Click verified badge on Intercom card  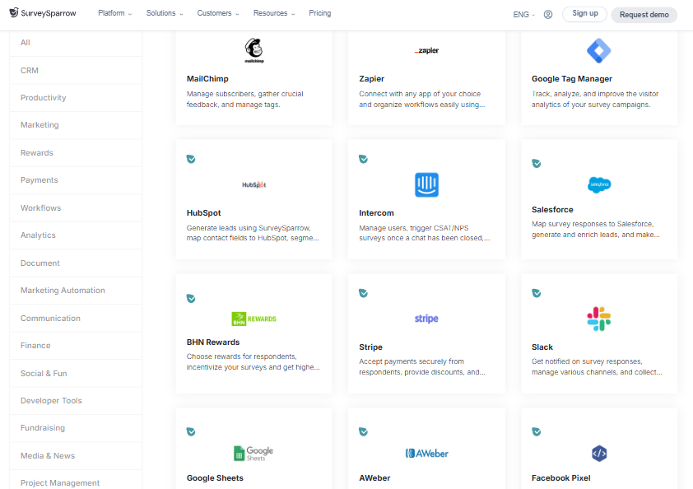tap(363, 159)
